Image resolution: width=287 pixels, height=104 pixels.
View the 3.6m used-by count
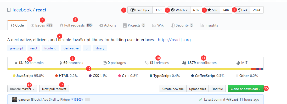159,10
